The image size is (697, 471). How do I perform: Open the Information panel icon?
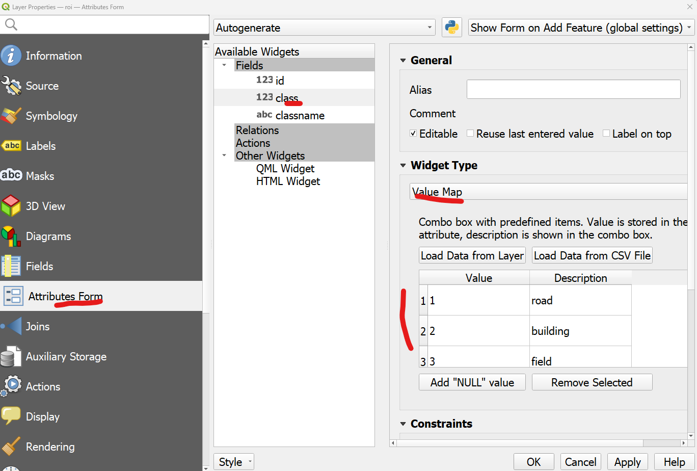12,56
